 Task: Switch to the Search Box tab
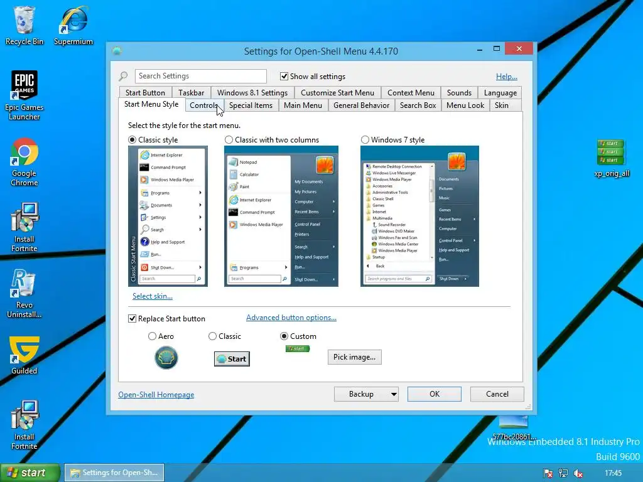(x=418, y=105)
